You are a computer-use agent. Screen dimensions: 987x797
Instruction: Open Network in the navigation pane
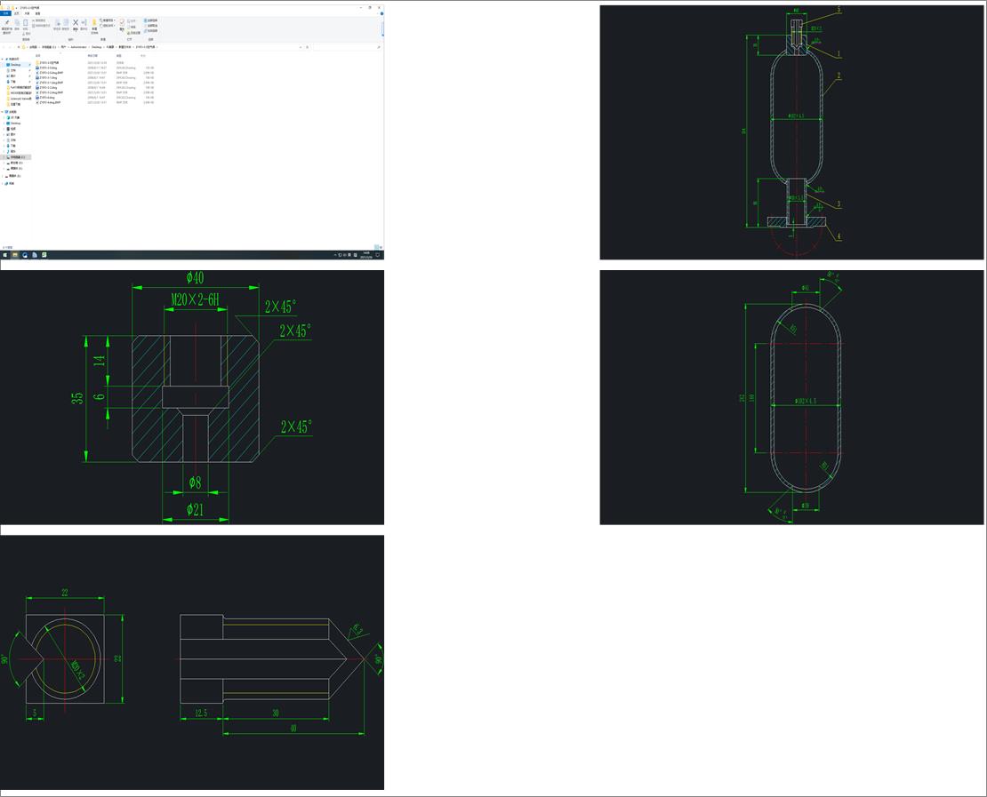coord(12,184)
